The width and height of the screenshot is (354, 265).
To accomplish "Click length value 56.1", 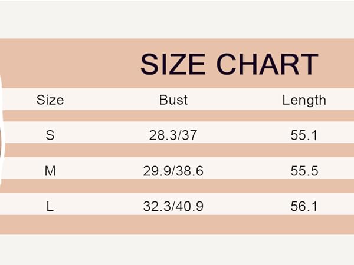I will click(304, 207).
